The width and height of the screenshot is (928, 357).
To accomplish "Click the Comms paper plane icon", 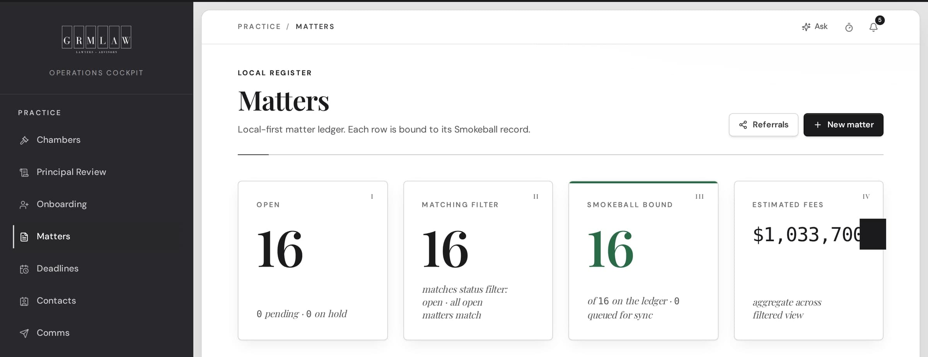I will 24,333.
